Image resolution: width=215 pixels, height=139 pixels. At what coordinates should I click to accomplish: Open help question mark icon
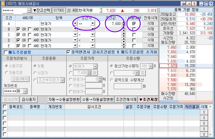(x=194, y=3)
